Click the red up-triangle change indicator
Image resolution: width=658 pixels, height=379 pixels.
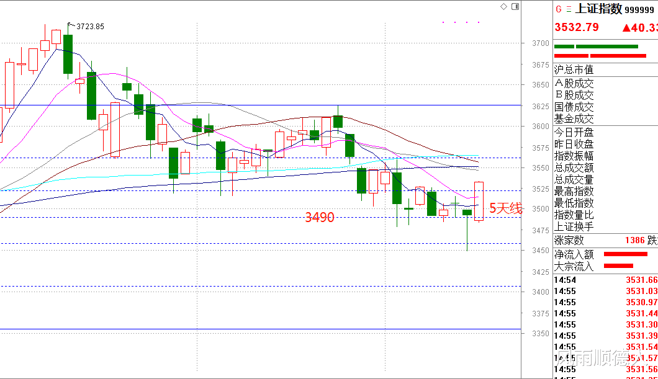coord(626,28)
